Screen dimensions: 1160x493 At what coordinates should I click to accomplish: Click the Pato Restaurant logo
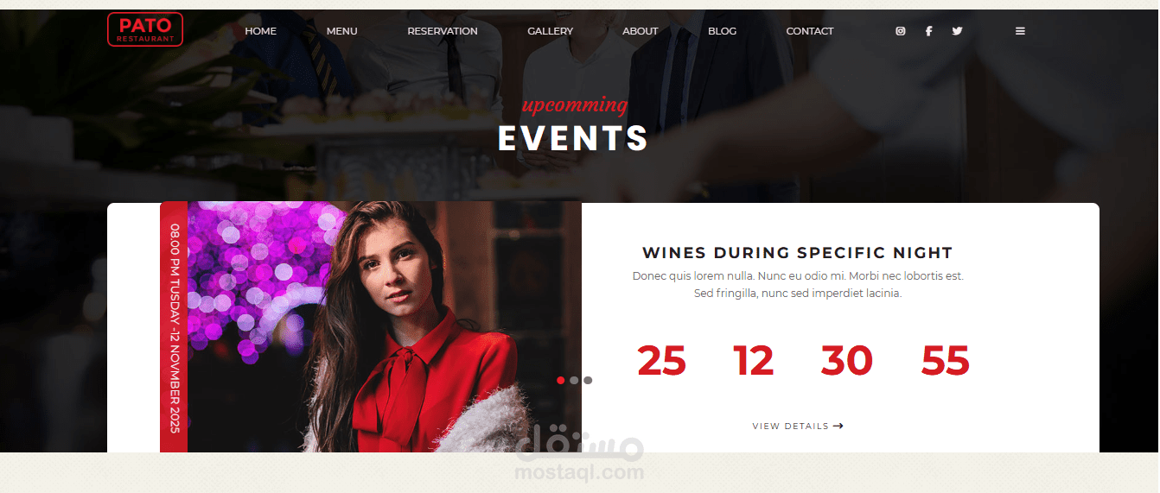pos(145,29)
